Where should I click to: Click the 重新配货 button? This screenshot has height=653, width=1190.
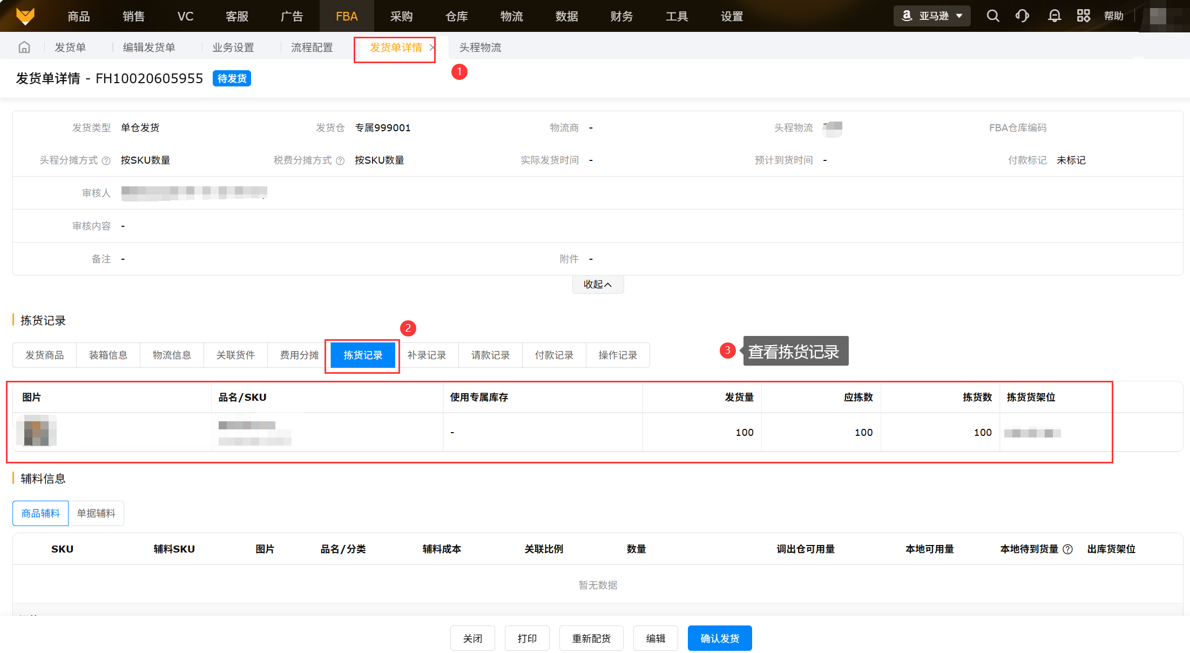591,638
